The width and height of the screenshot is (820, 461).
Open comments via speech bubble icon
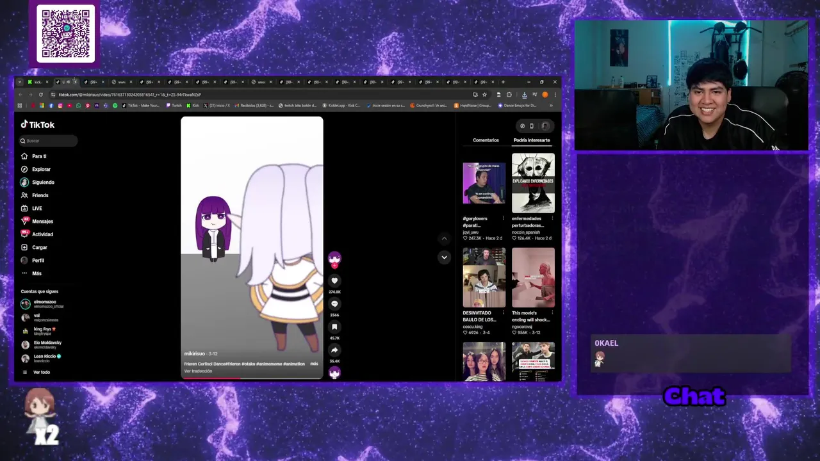pos(334,303)
